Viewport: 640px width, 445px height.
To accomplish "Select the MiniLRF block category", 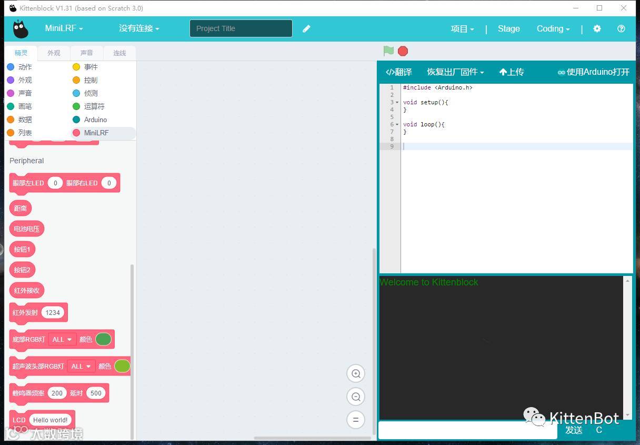I will [103, 133].
